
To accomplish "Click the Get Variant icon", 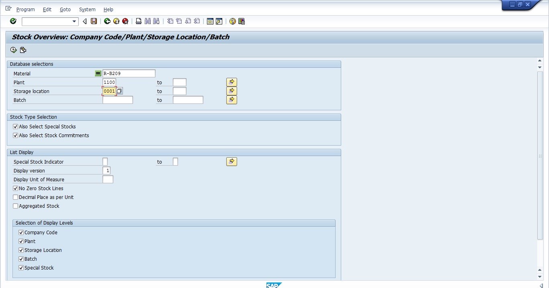I will pyautogui.click(x=23, y=50).
